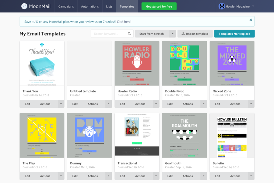The width and height of the screenshot is (274, 183).
Task: Open the Goalmouth template thumbnail
Action: (184, 135)
